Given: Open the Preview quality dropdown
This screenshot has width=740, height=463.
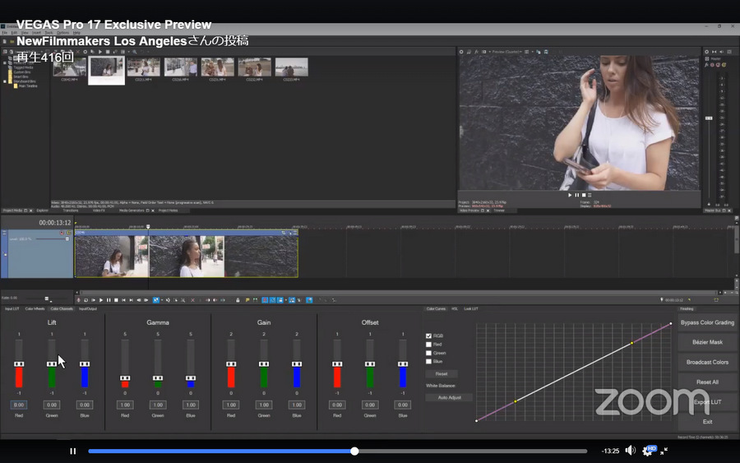Looking at the screenshot, I should pos(506,52).
